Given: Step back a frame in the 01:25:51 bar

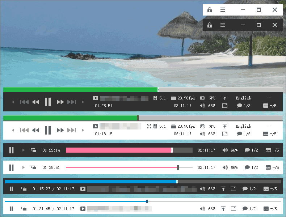Looking at the screenshot, I should coord(13,102).
